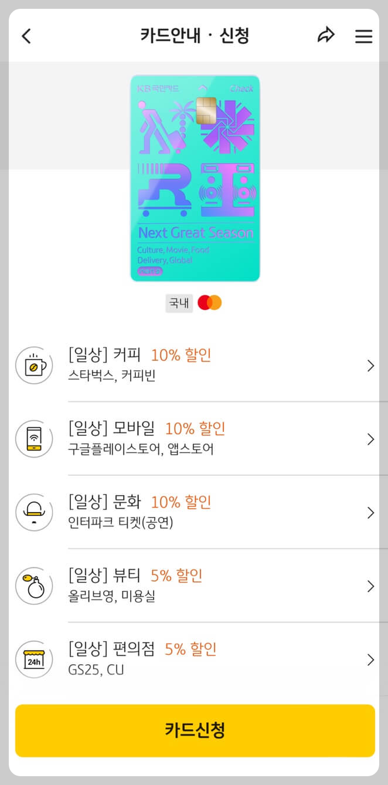Select the coffee cup icon for 커피 benefit
388x785 pixels.
(34, 365)
